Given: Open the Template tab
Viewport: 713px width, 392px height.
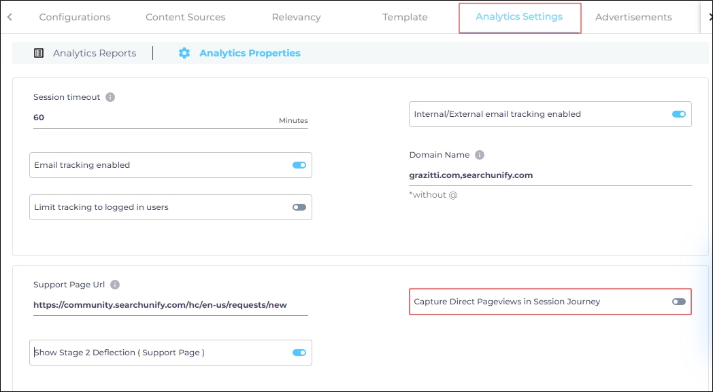Looking at the screenshot, I should 405,17.
